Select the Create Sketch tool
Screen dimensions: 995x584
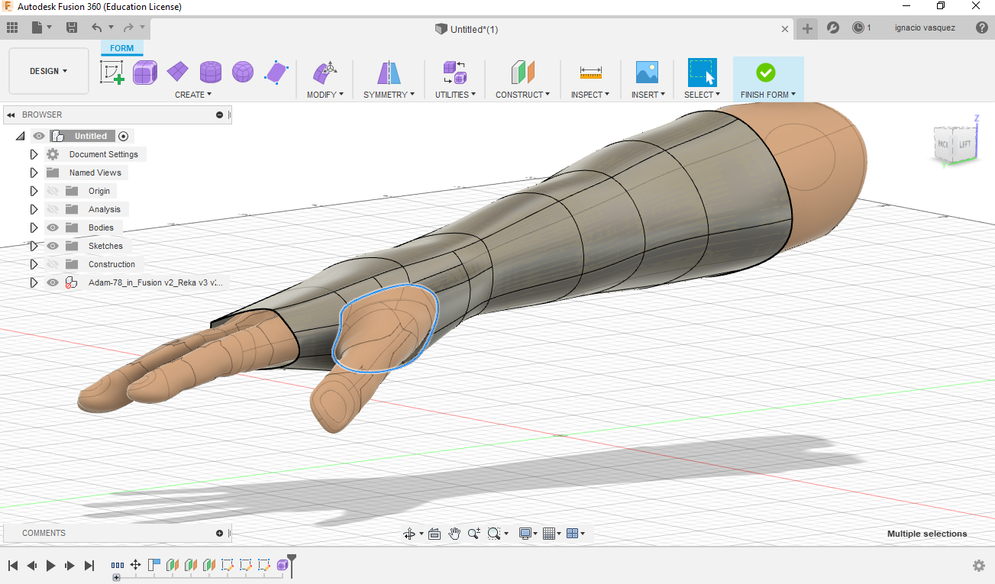click(x=112, y=73)
